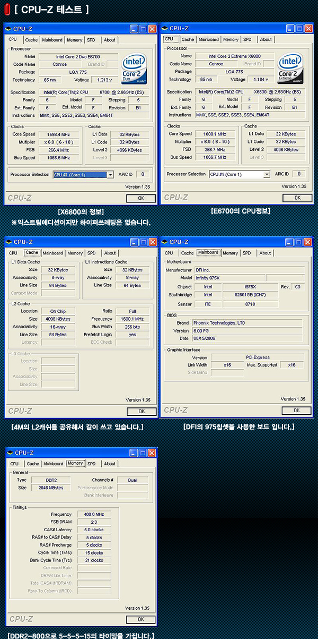Screen dimensions: 318x639
Task: Select the '266.7 MHz' FSB value
Action: coord(213,150)
